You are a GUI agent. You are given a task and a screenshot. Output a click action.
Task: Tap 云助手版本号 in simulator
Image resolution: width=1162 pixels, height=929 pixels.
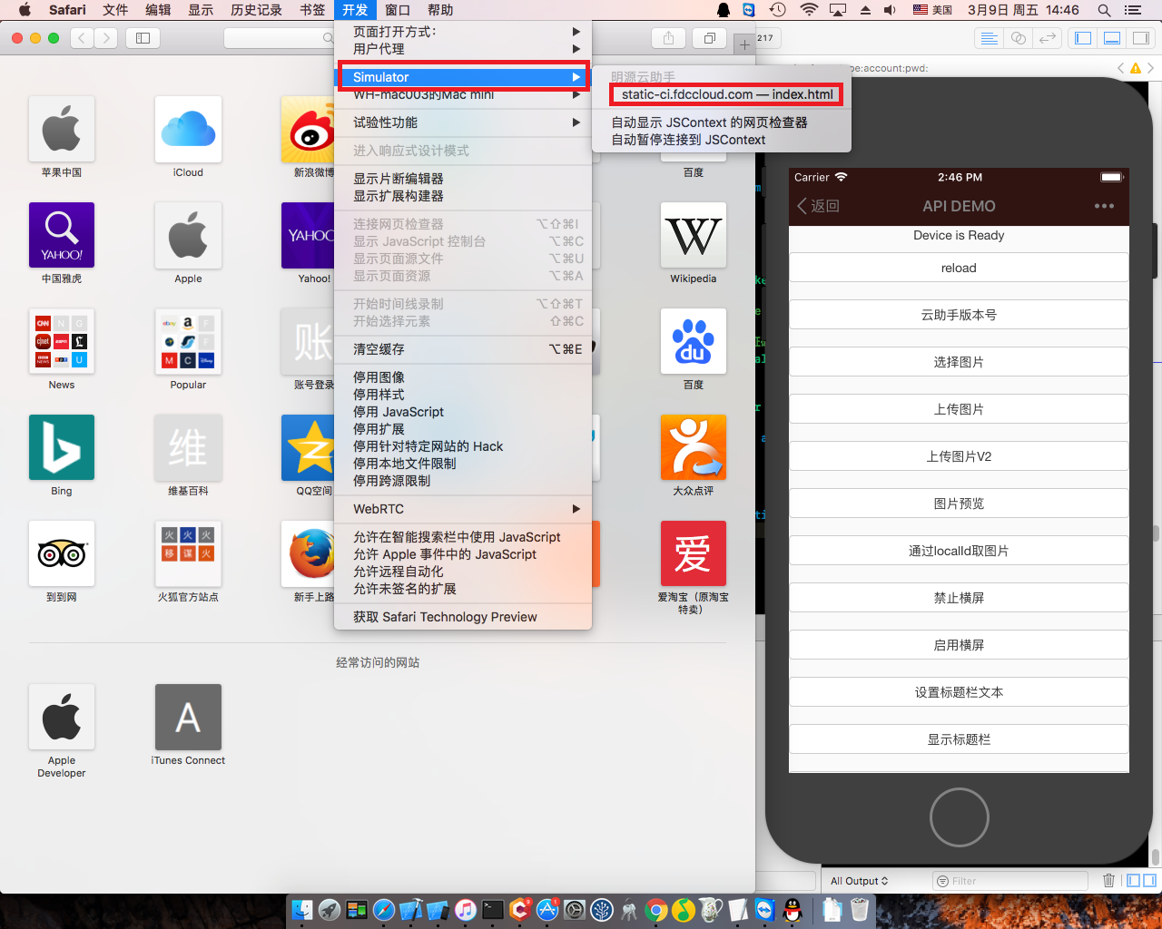pyautogui.click(x=959, y=315)
